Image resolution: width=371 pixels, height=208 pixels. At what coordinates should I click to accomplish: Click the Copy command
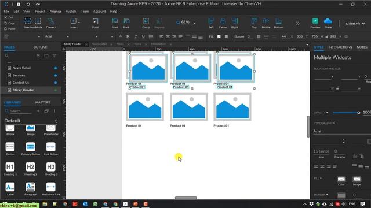tap(10, 23)
